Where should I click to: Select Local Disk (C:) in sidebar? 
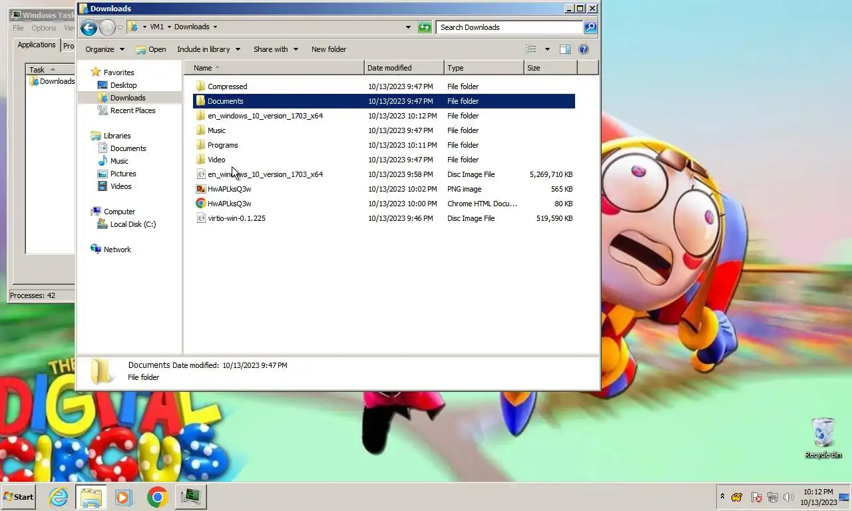133,224
